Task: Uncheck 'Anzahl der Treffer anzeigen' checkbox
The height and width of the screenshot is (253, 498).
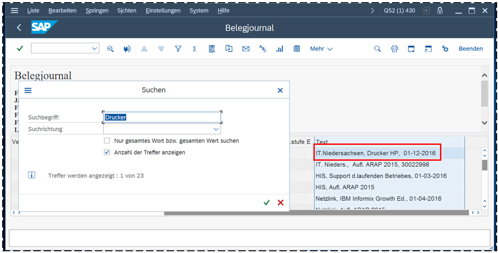Action: 107,152
